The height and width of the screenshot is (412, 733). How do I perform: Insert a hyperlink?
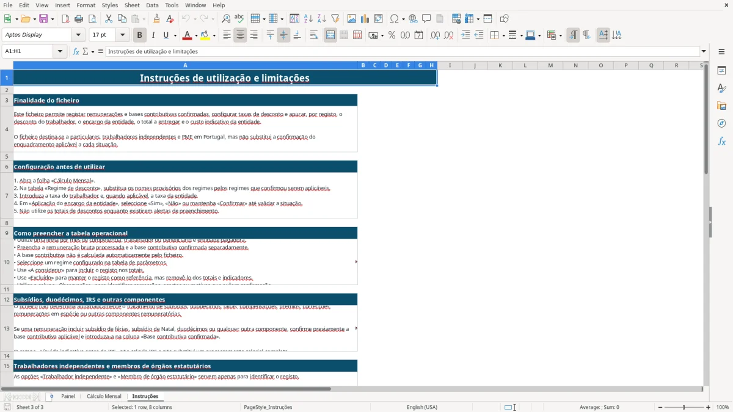pyautogui.click(x=414, y=19)
